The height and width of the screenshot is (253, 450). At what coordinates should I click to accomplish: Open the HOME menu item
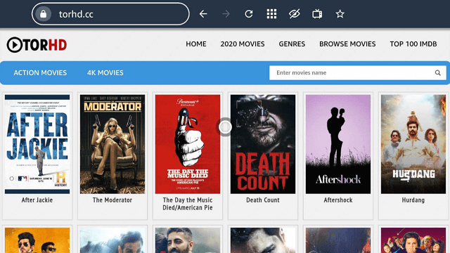pyautogui.click(x=196, y=44)
